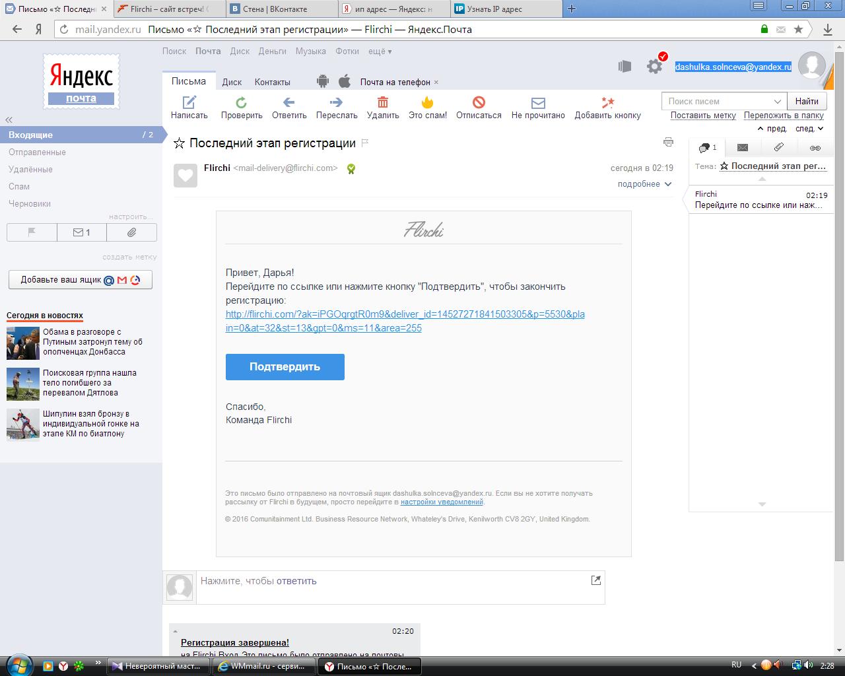The width and height of the screenshot is (845, 676).
Task: Bookmark this page with the star icon
Action: coord(798,29)
